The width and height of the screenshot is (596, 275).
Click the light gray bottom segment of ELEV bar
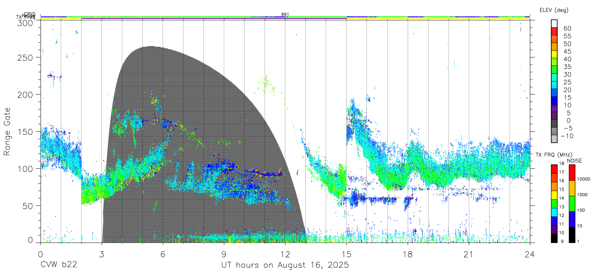pyautogui.click(x=555, y=140)
